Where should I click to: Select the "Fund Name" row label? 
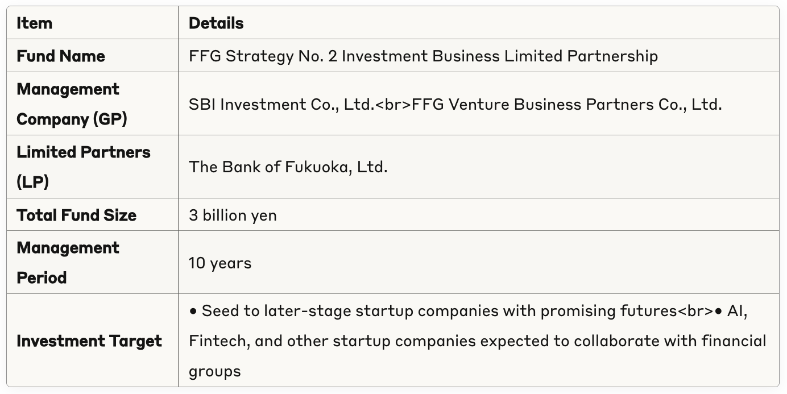[61, 56]
